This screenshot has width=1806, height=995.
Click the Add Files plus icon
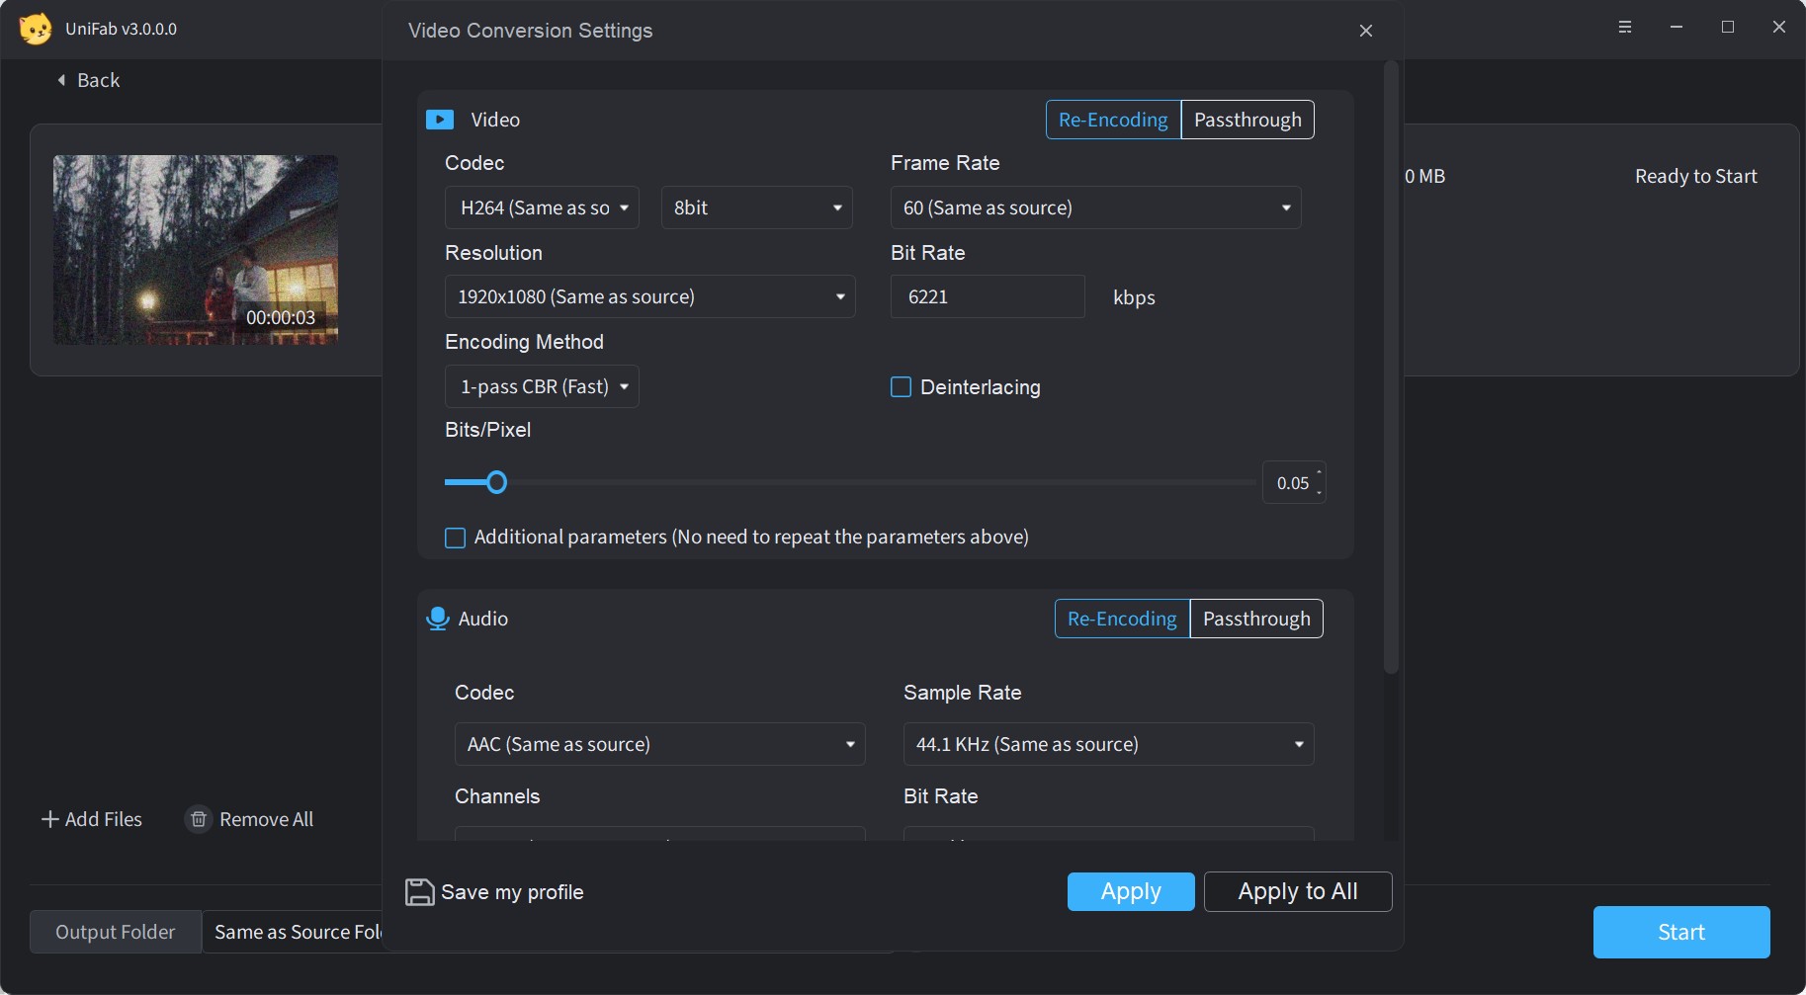tap(50, 819)
